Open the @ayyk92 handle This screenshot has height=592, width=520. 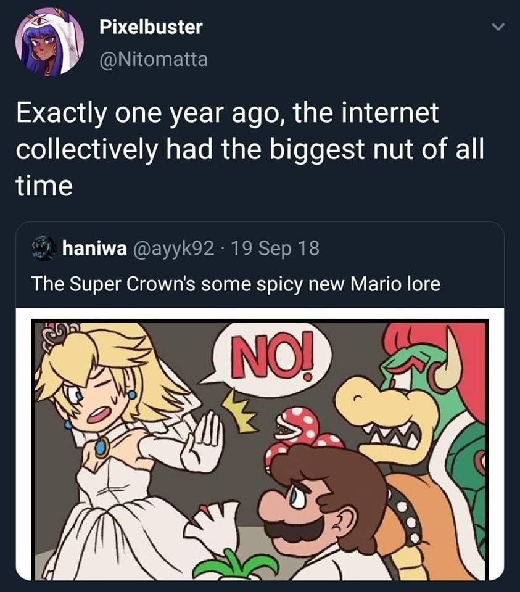coord(173,248)
